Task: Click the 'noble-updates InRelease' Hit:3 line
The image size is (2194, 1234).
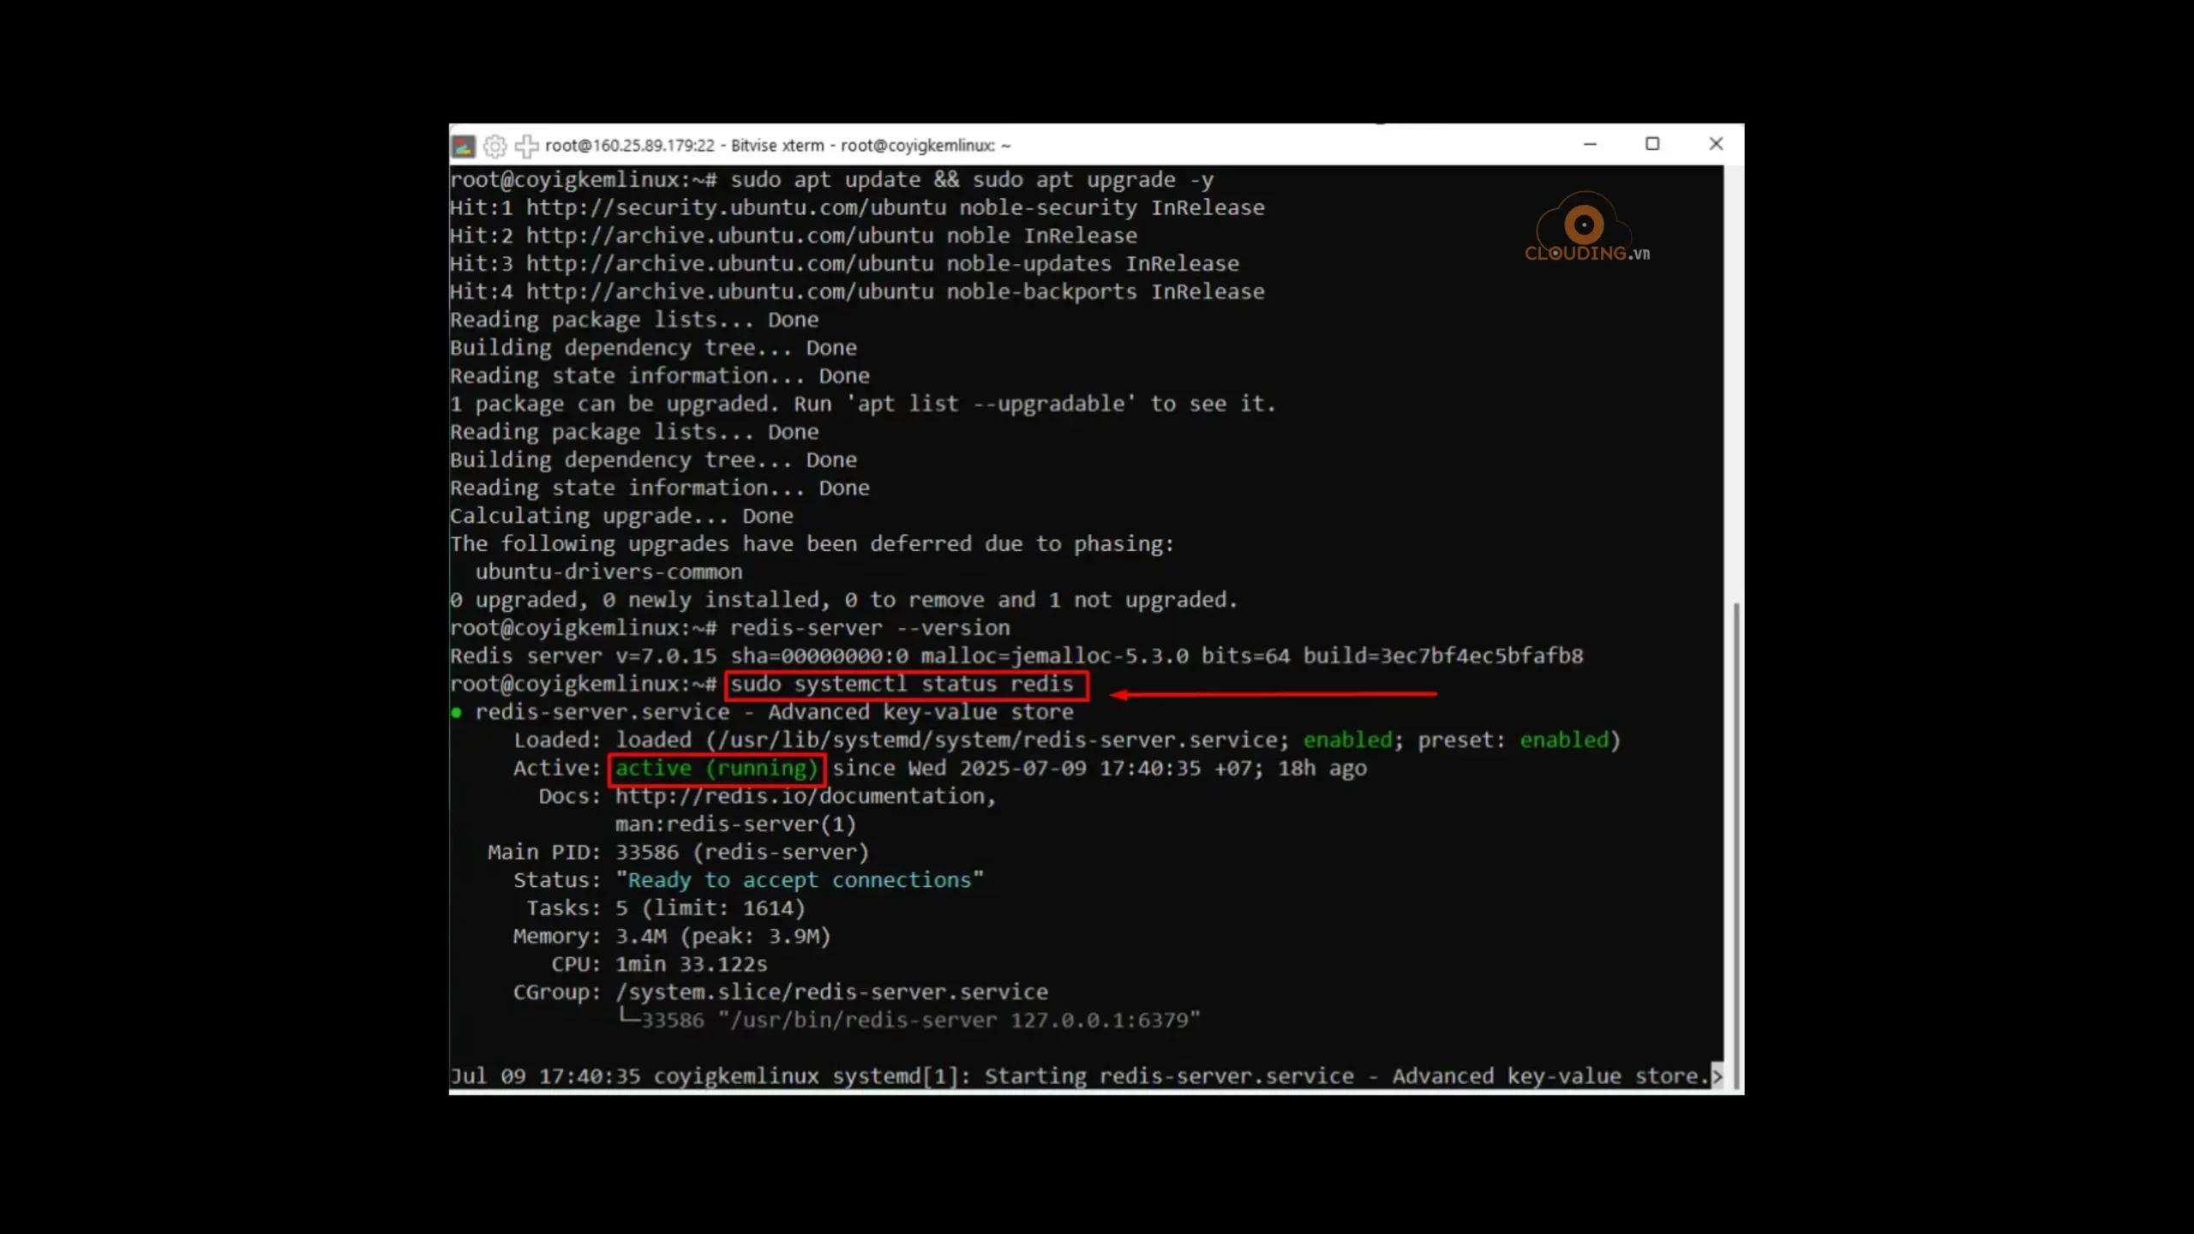Action: pyautogui.click(x=845, y=264)
